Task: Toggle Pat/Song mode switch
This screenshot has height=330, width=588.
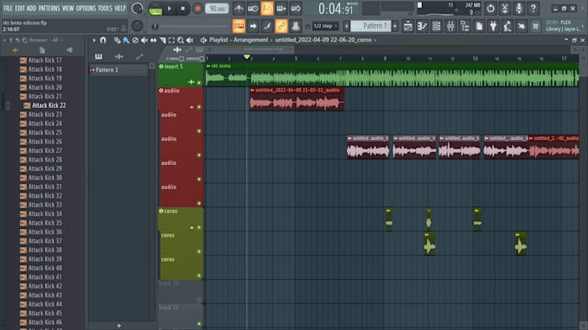Action: pos(156,9)
